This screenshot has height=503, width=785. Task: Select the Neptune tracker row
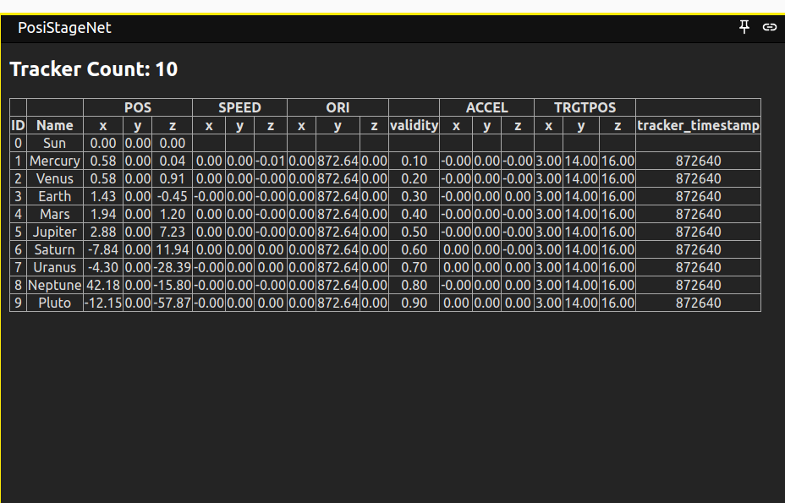coord(54,285)
